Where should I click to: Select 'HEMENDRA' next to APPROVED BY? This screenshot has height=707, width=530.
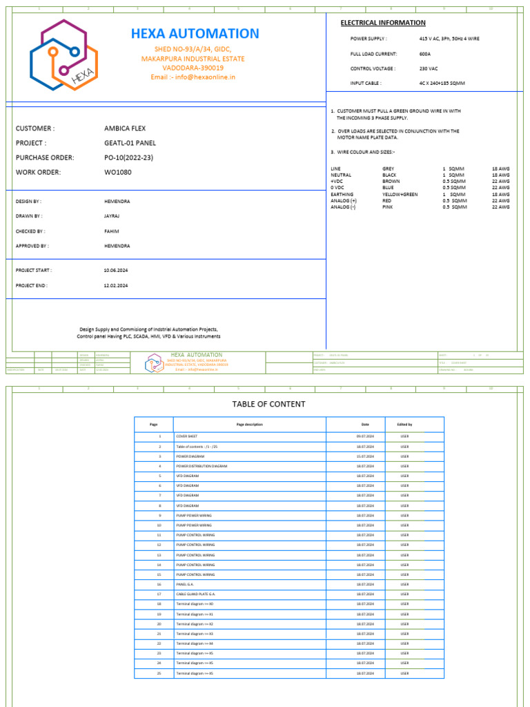tap(117, 246)
